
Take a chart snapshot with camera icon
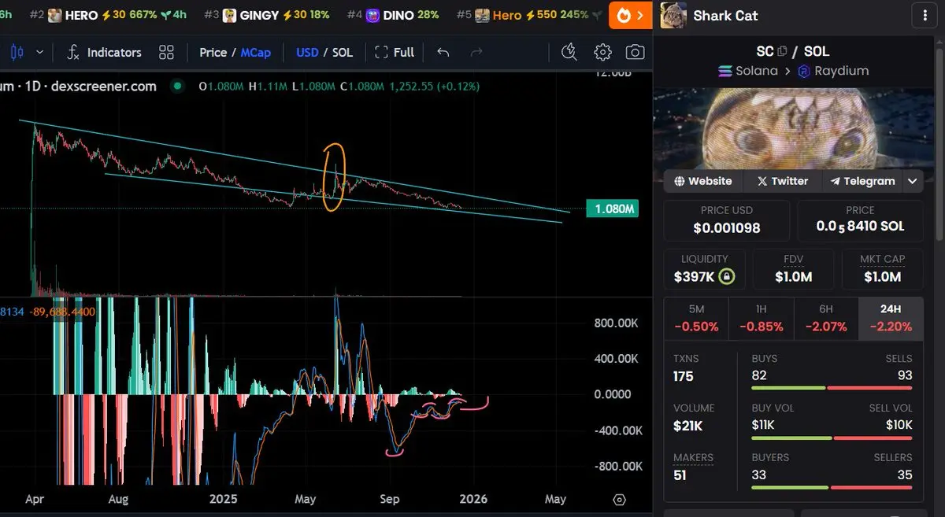[635, 53]
